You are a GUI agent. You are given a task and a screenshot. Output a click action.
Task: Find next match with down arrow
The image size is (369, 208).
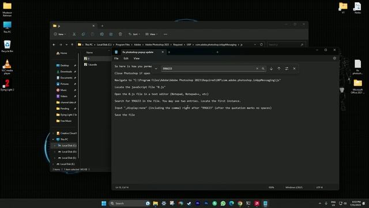[271, 68]
